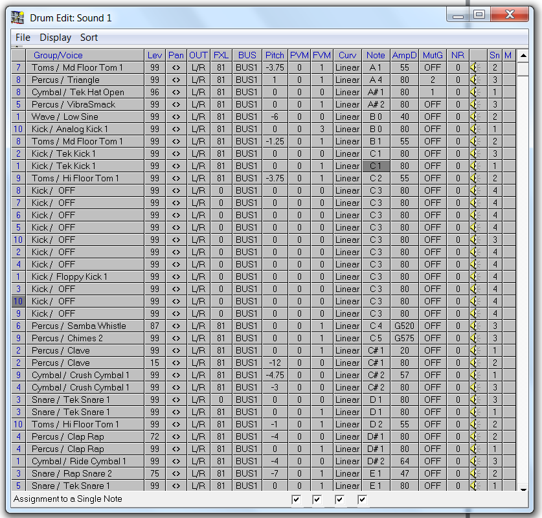Viewport: 542px width, 518px height.
Task: Audition Cymbal / Ride Cymbal 1 speaker icon
Action: 475,461
